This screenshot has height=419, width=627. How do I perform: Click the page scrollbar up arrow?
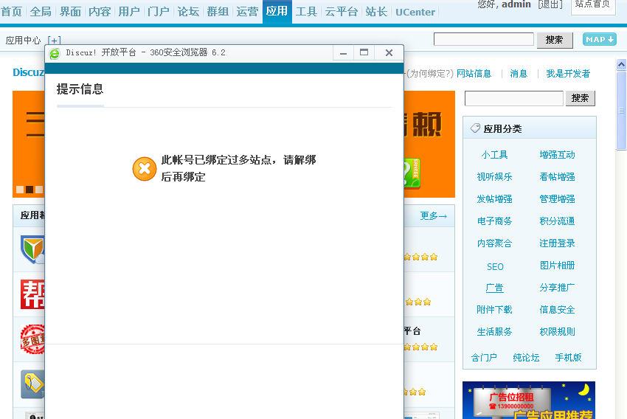click(x=621, y=65)
